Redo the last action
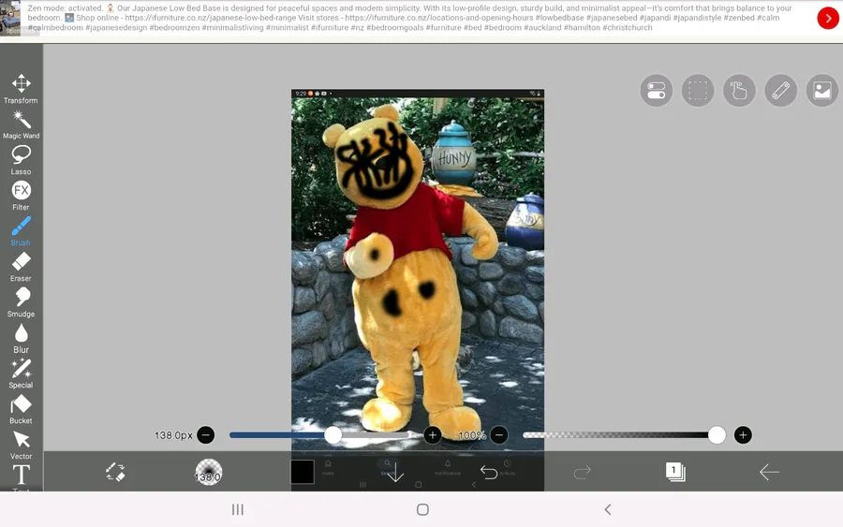This screenshot has width=843, height=527. coord(582,472)
